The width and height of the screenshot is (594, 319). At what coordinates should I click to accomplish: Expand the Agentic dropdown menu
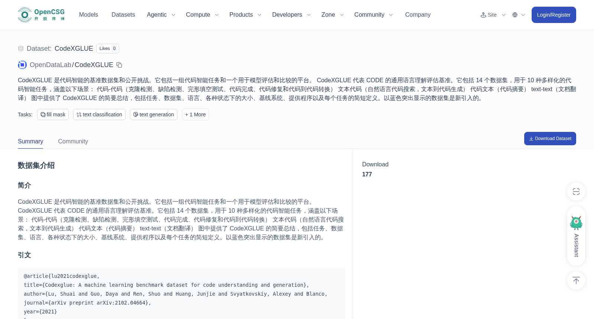click(x=161, y=15)
